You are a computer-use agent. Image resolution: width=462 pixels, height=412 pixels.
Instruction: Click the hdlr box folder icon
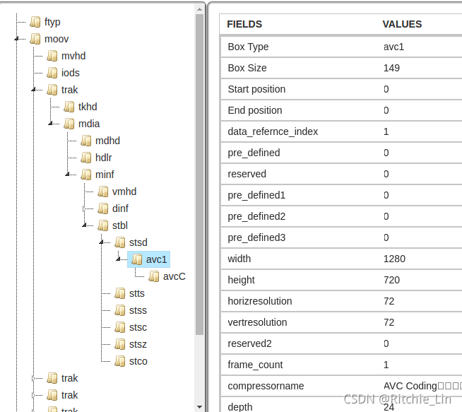pyautogui.click(x=86, y=158)
